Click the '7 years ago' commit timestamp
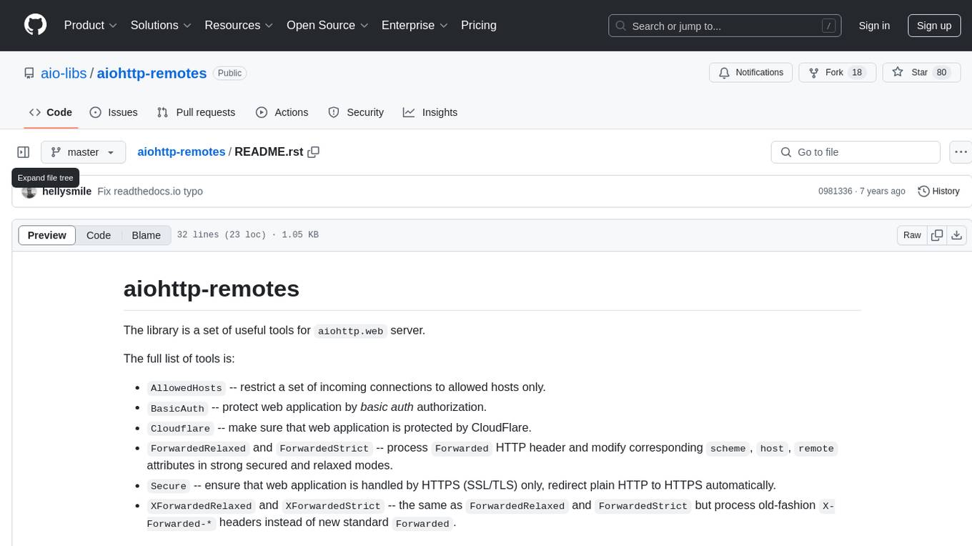This screenshot has width=972, height=546. coord(882,192)
